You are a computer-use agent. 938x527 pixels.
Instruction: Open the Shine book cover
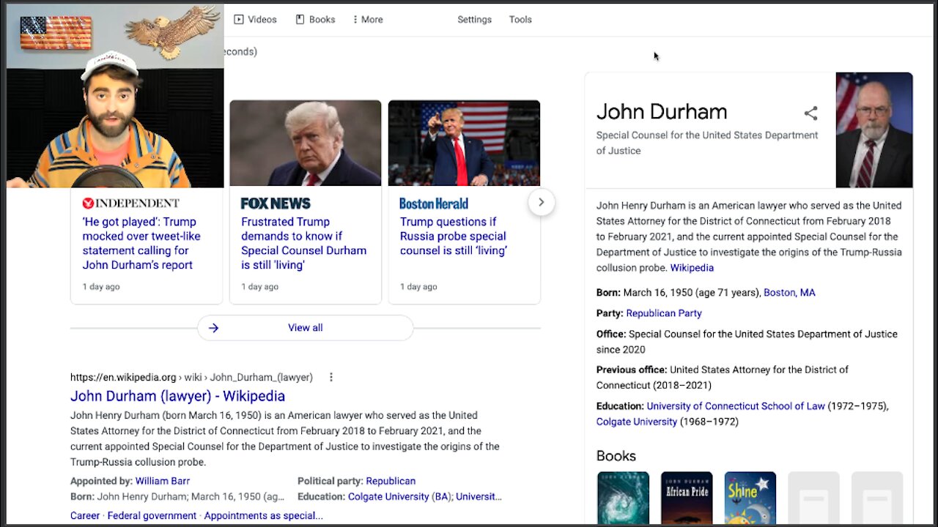tap(750, 498)
